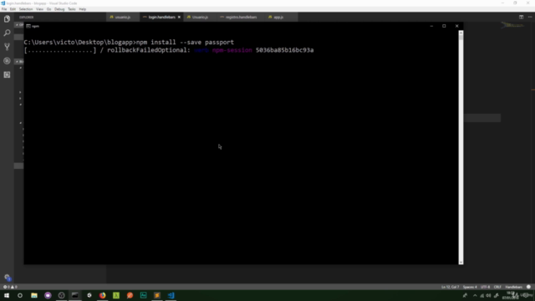Open the Windows Start menu
Viewport: 535px width, 301px height.
7,295
